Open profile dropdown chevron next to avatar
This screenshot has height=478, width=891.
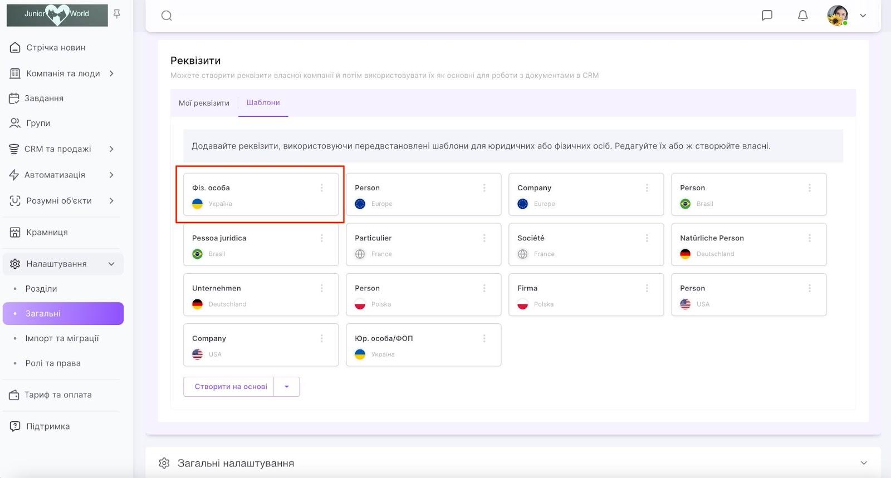(x=863, y=16)
